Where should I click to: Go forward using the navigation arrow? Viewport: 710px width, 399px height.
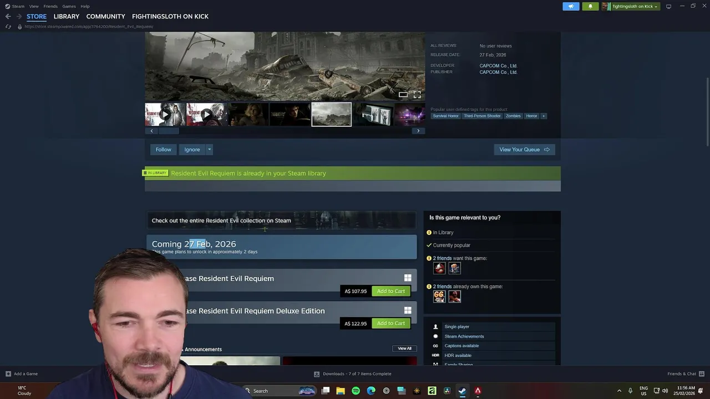tap(19, 17)
